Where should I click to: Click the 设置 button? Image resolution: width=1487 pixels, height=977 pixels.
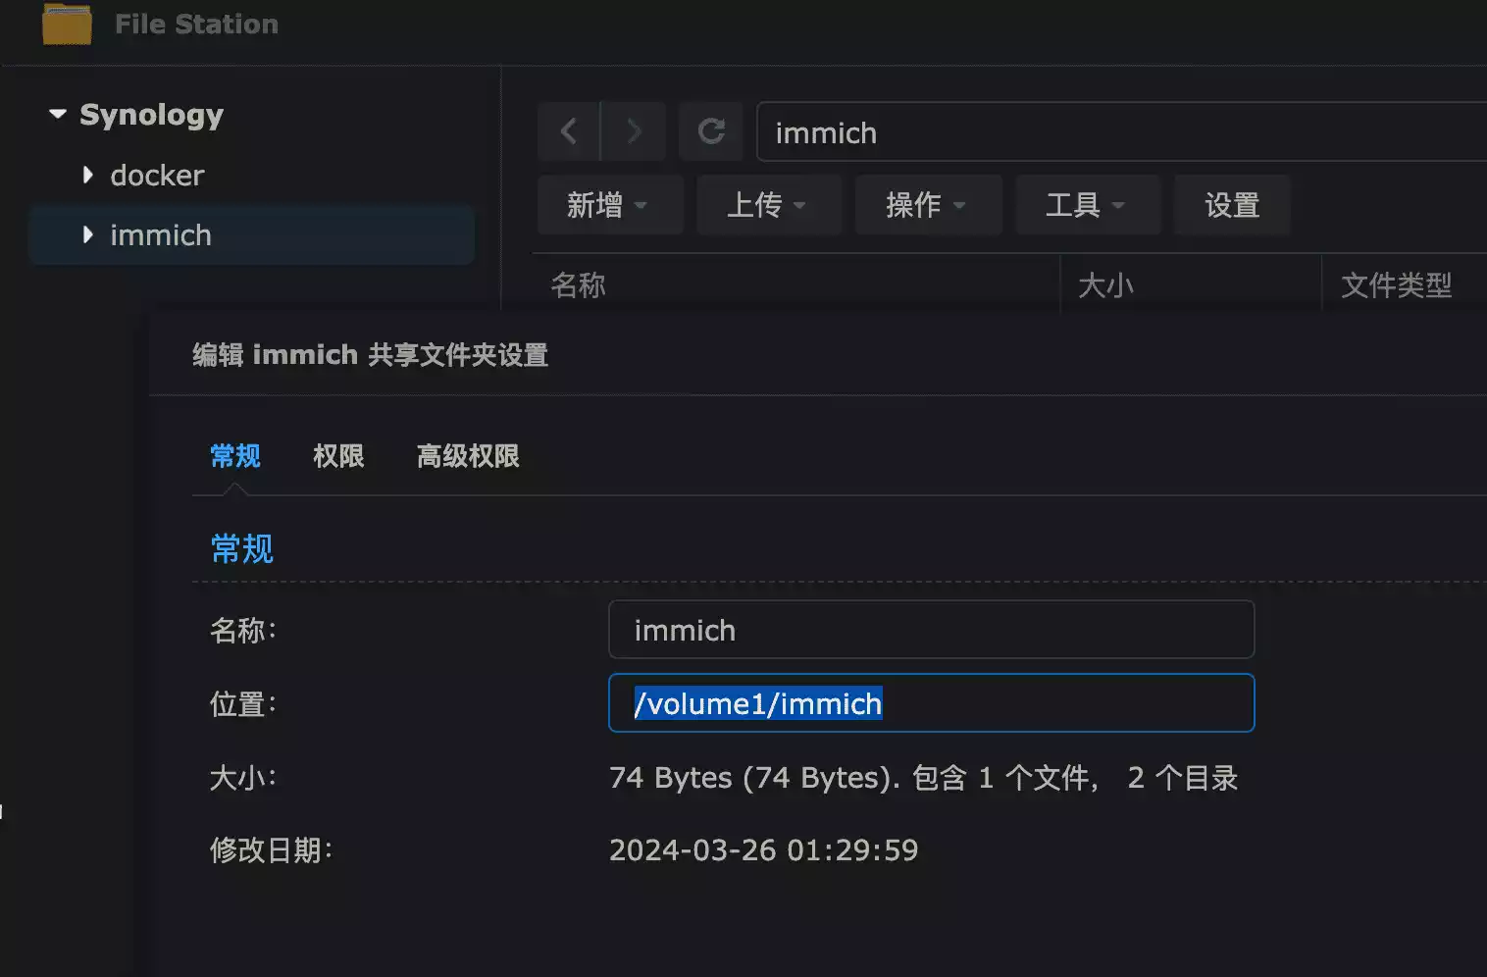coord(1232,205)
